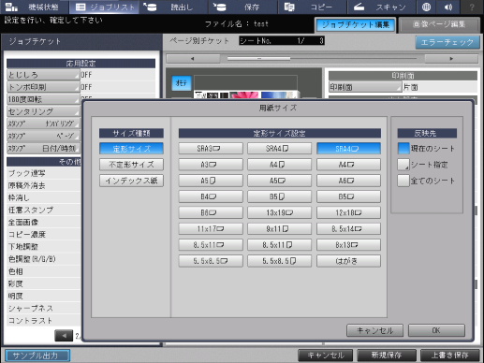Image resolution: width=484 pixels, height=363 pixels.
Task: Open the スタンプ ページ setting
Action: point(43,136)
